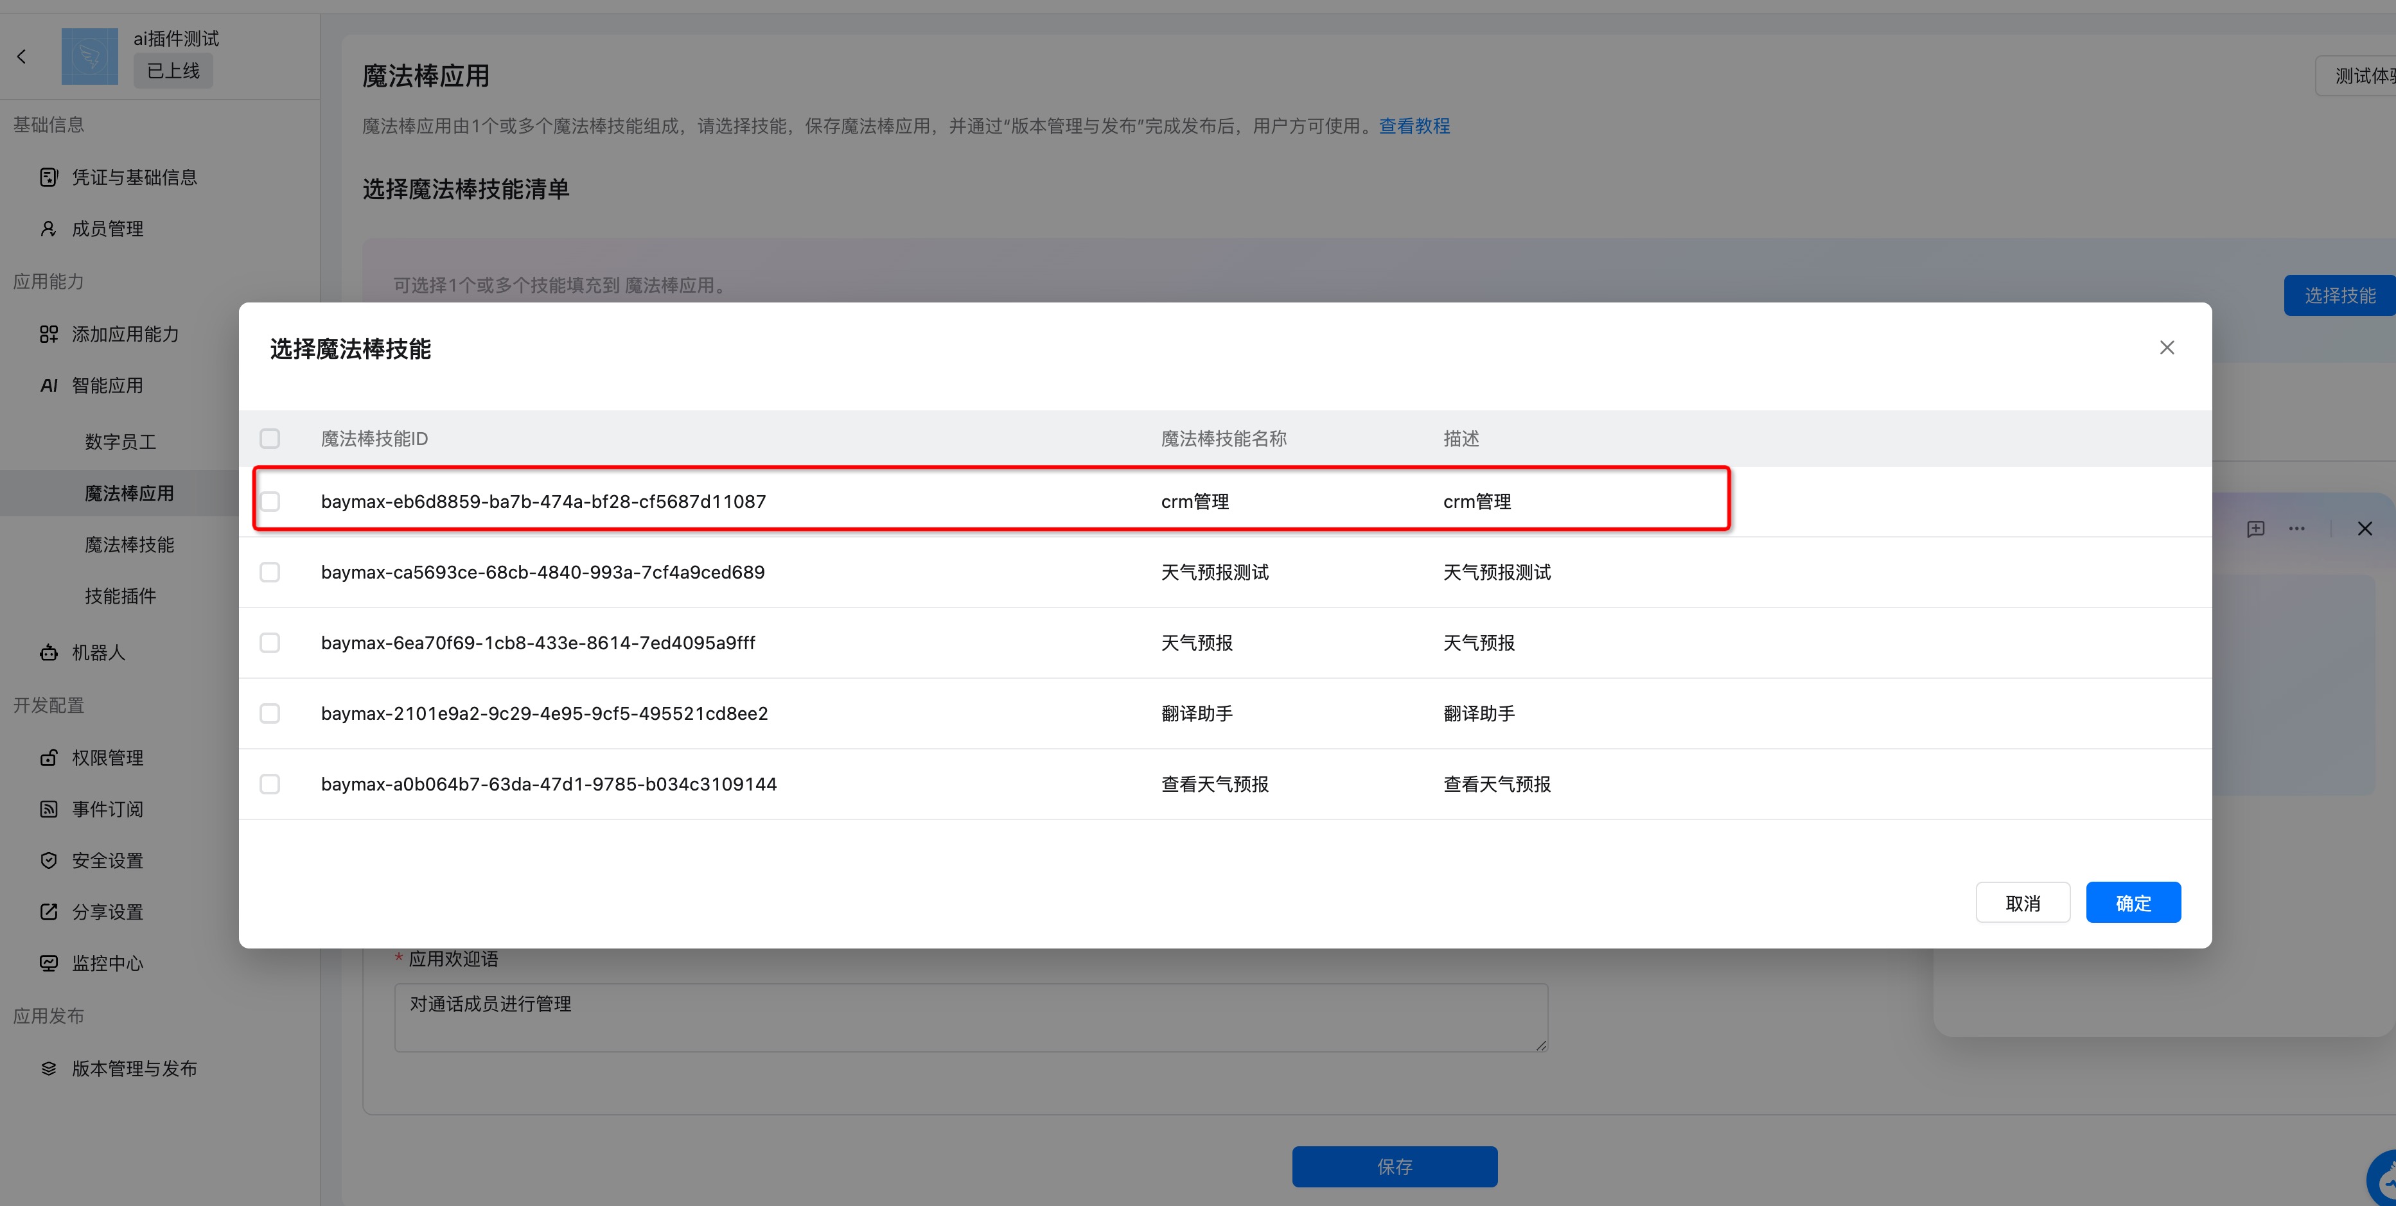Viewport: 2396px width, 1206px height.
Task: Check the crm管理 skill row checkbox
Action: pos(270,501)
